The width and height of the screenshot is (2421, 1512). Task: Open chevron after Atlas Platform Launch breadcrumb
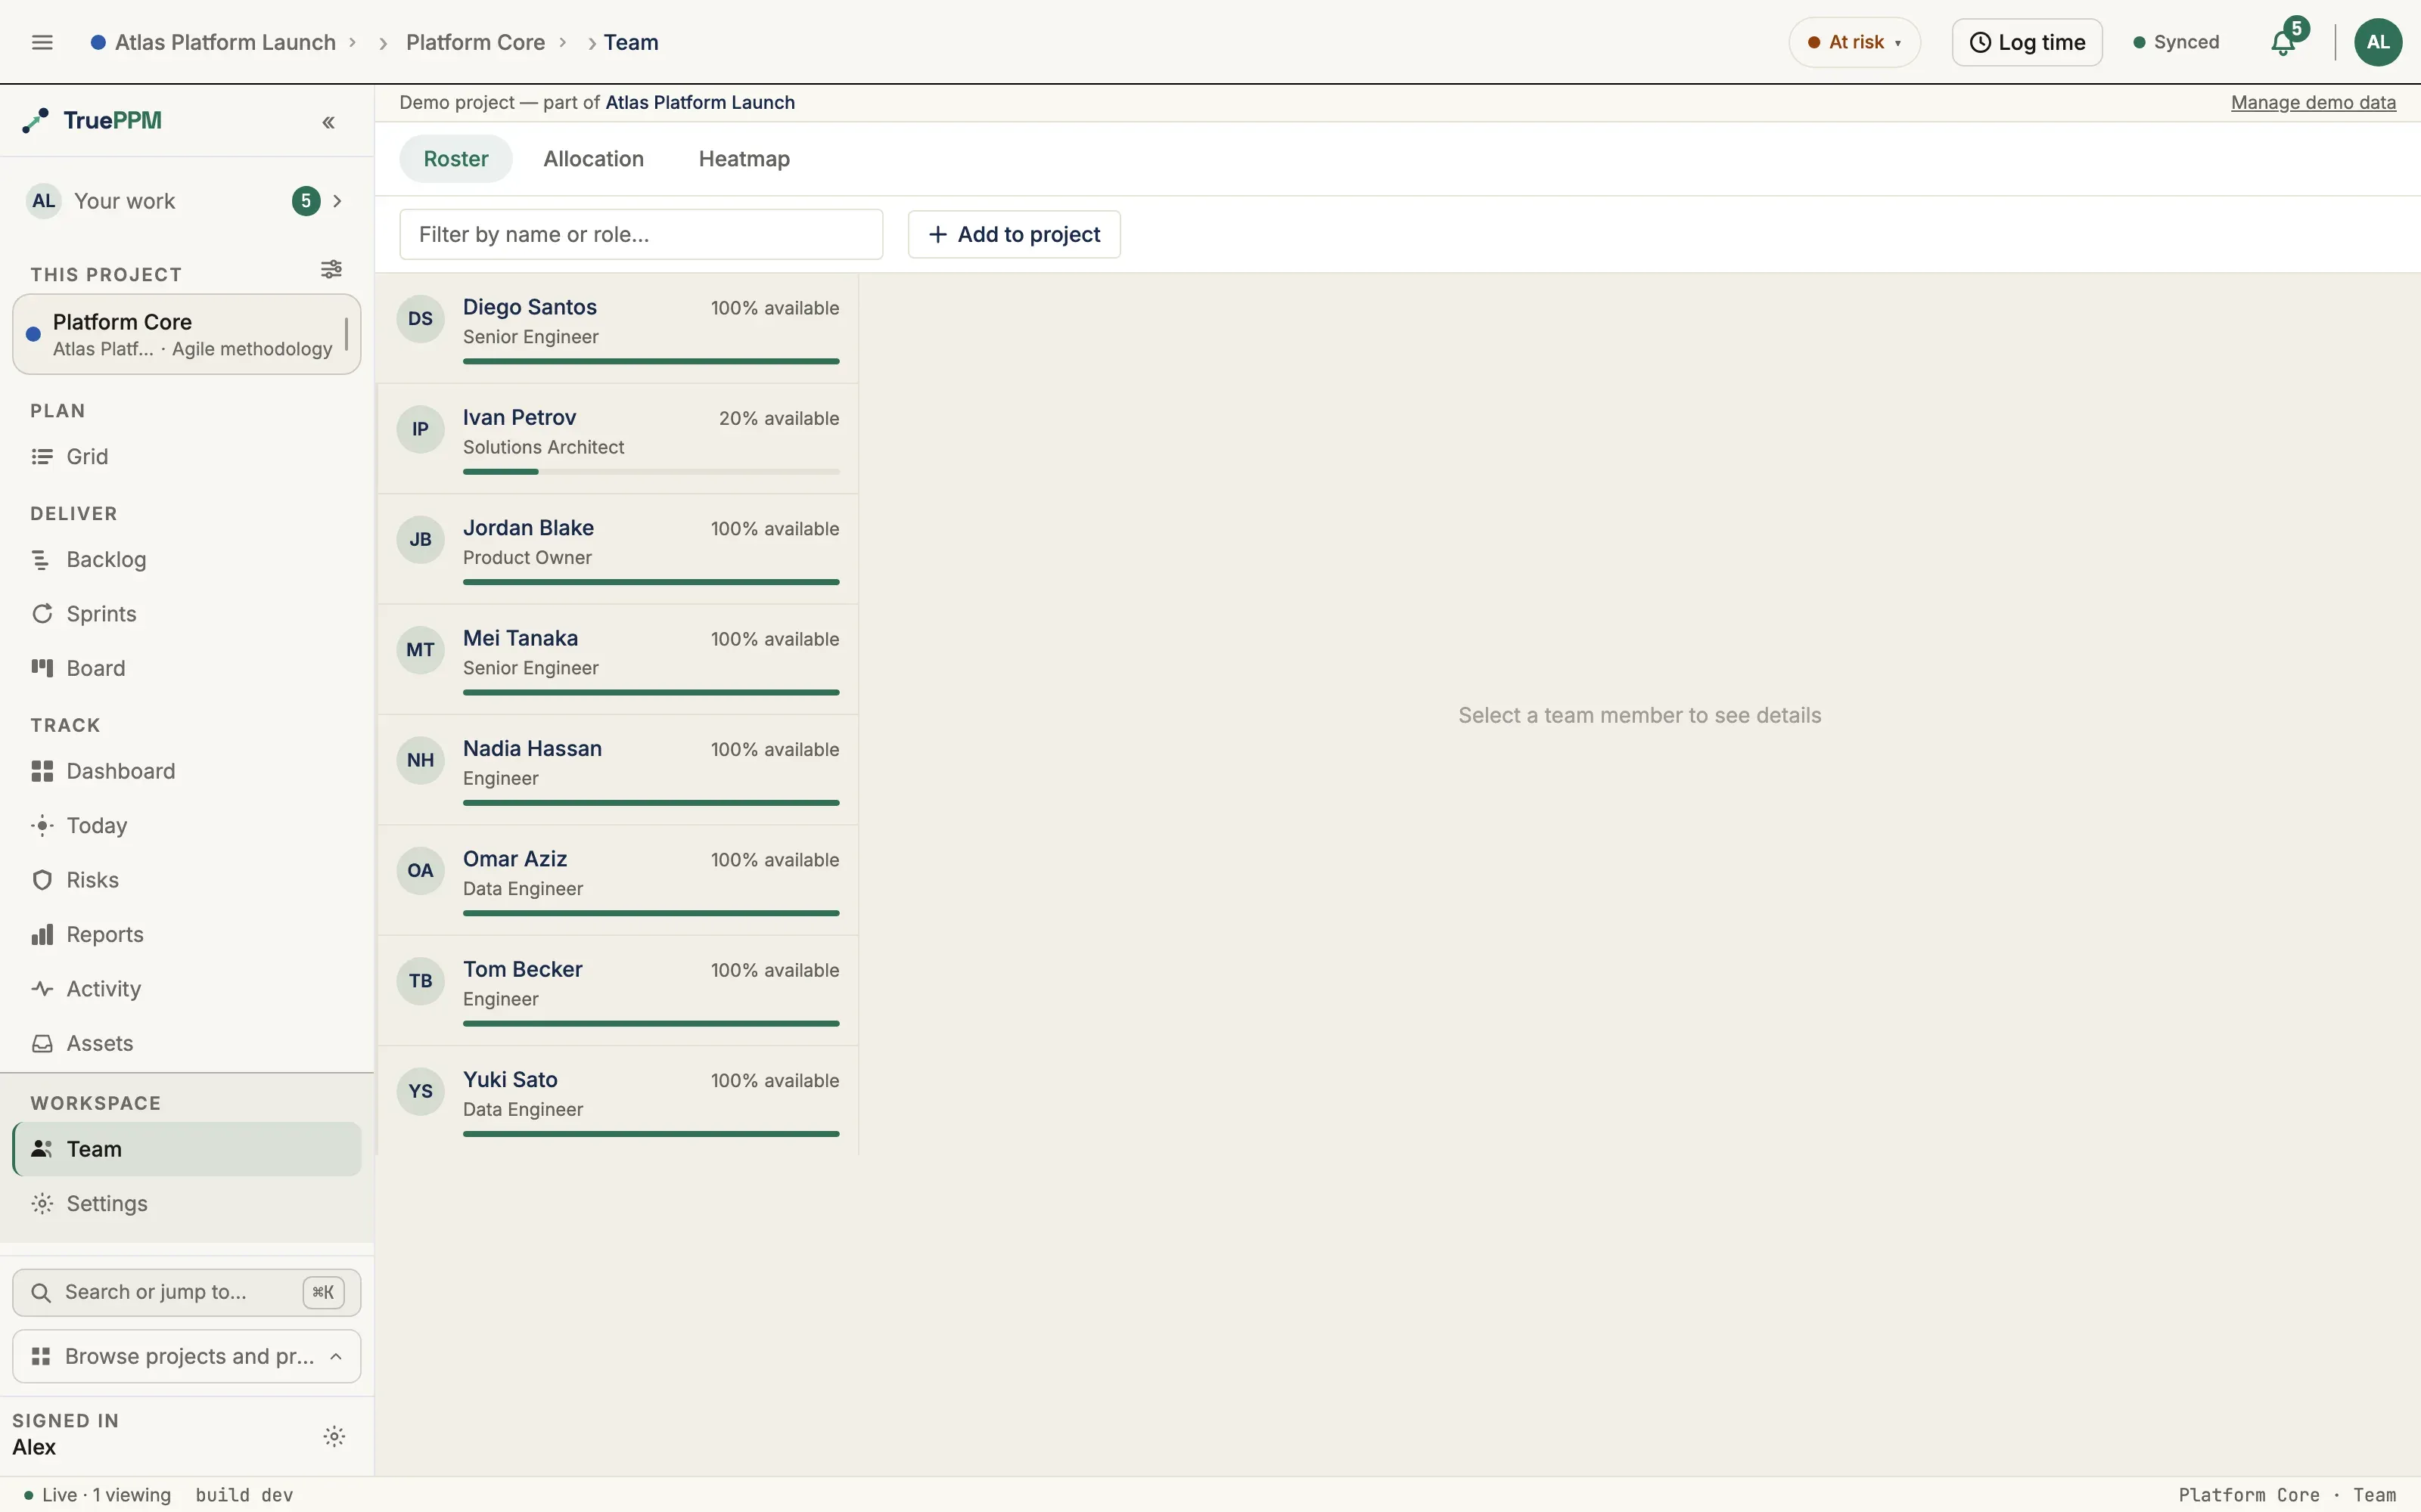coord(352,42)
